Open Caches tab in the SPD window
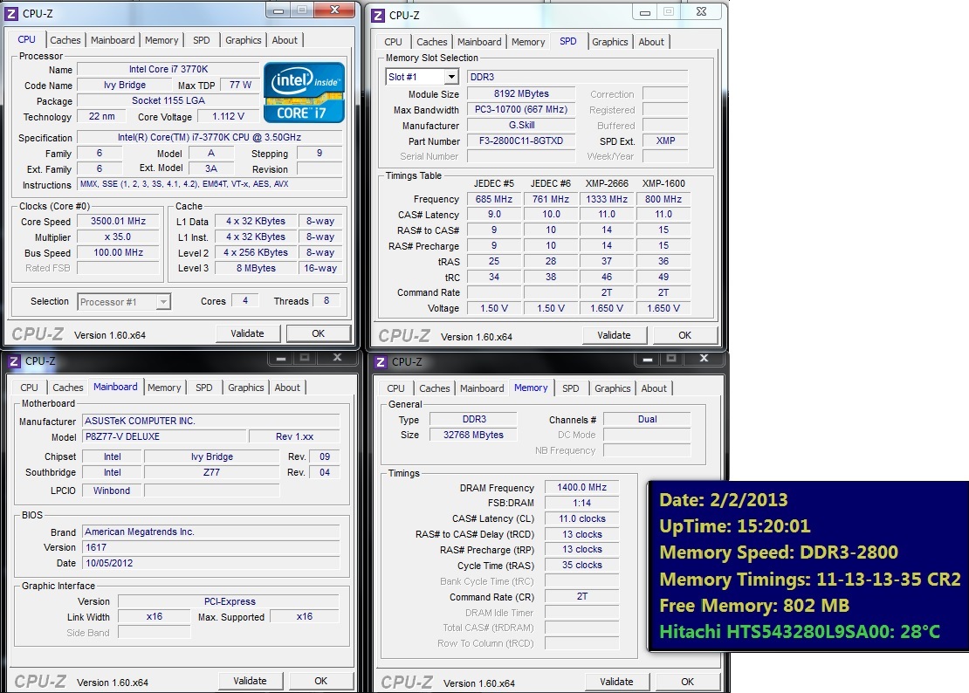 431,42
